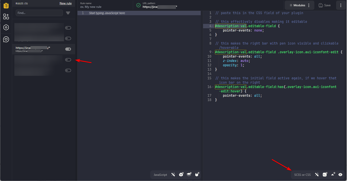
Task: Click the 'z-index: auto;' line
Action: coord(236,61)
